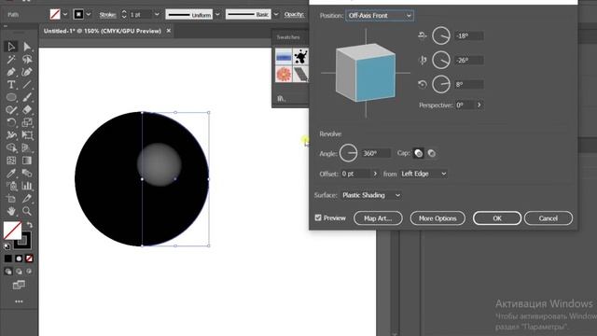Image resolution: width=597 pixels, height=336 pixels.
Task: Select the Slice tool
Action: [x=27, y=199]
